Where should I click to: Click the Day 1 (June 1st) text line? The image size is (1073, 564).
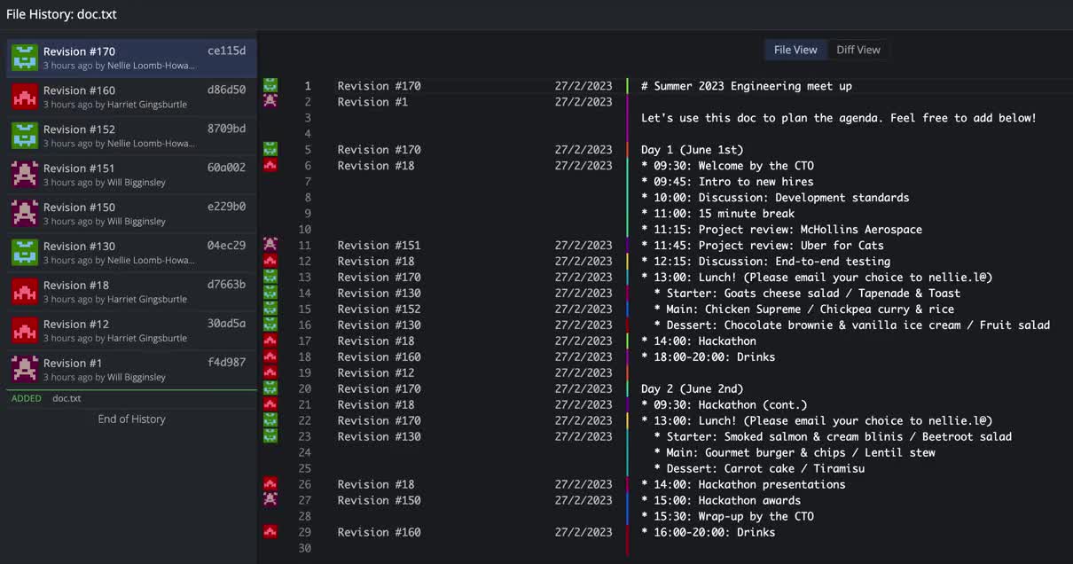pyautogui.click(x=692, y=150)
